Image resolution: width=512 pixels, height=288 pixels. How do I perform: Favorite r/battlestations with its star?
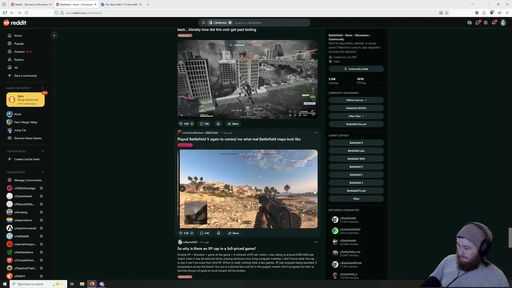pyautogui.click(x=41, y=252)
